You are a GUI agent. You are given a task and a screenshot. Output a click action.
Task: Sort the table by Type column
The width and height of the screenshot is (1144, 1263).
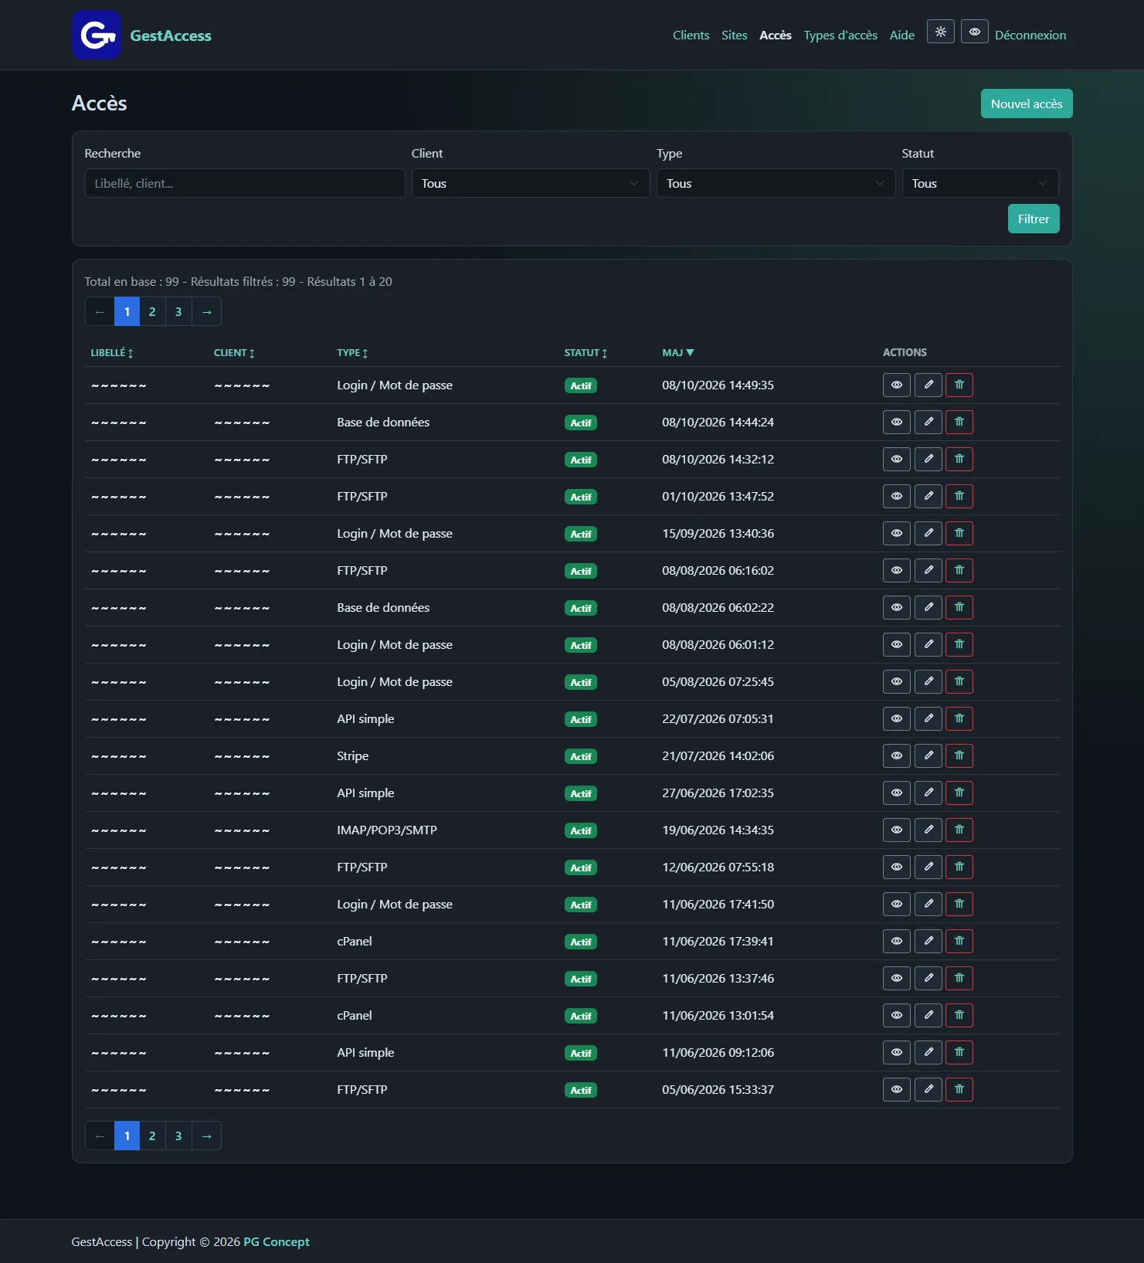(x=352, y=352)
